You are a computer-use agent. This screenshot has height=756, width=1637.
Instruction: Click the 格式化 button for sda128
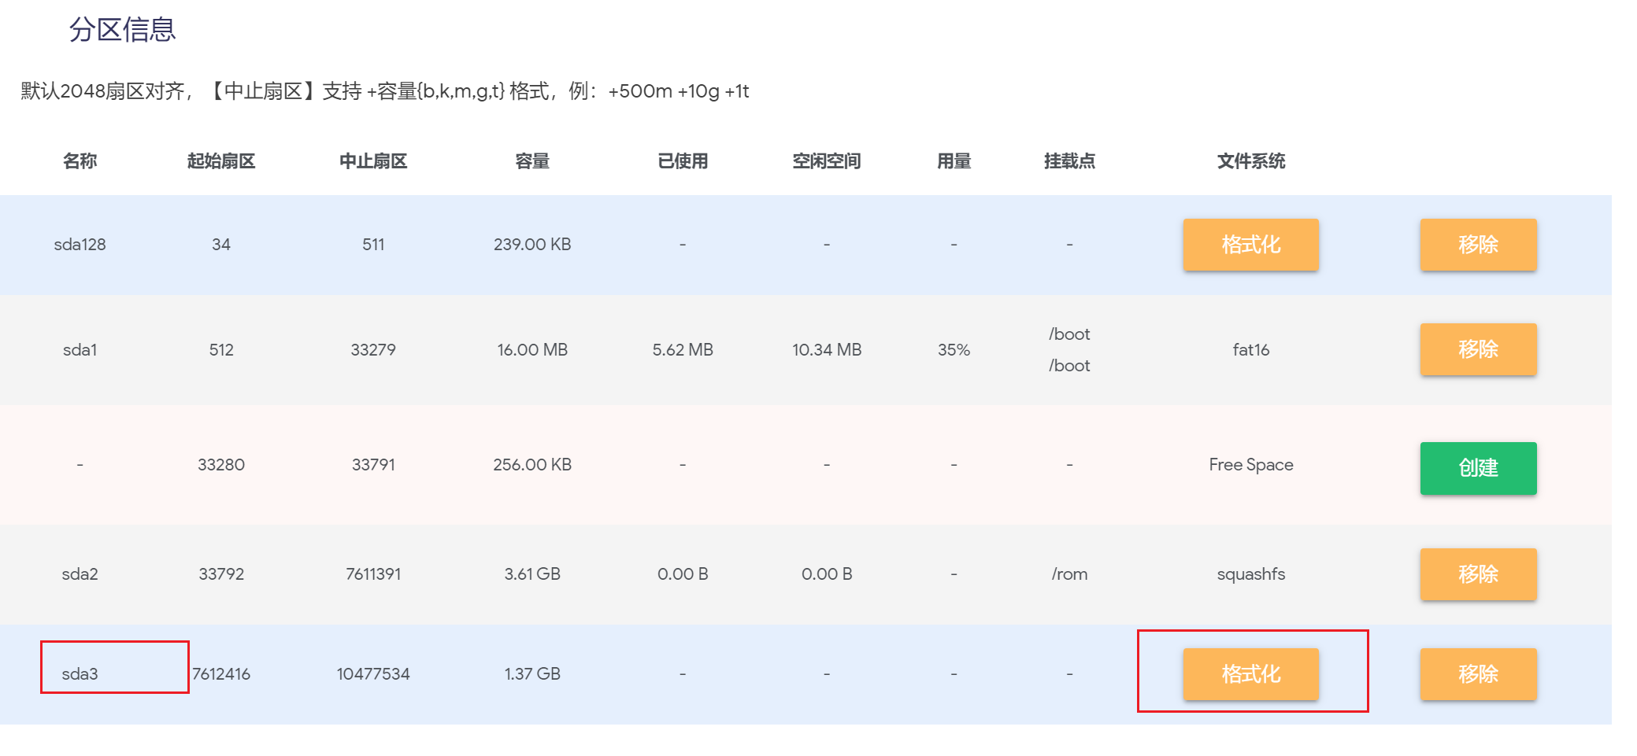[x=1250, y=245]
